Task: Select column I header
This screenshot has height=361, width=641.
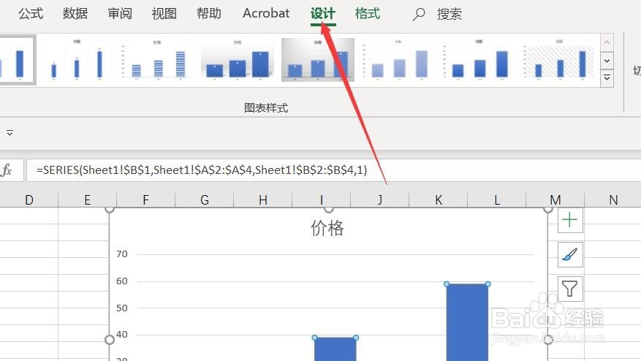Action: coord(322,200)
